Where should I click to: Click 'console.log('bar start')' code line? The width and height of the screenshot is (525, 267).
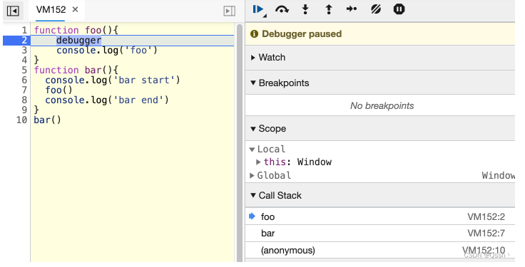coord(113,80)
